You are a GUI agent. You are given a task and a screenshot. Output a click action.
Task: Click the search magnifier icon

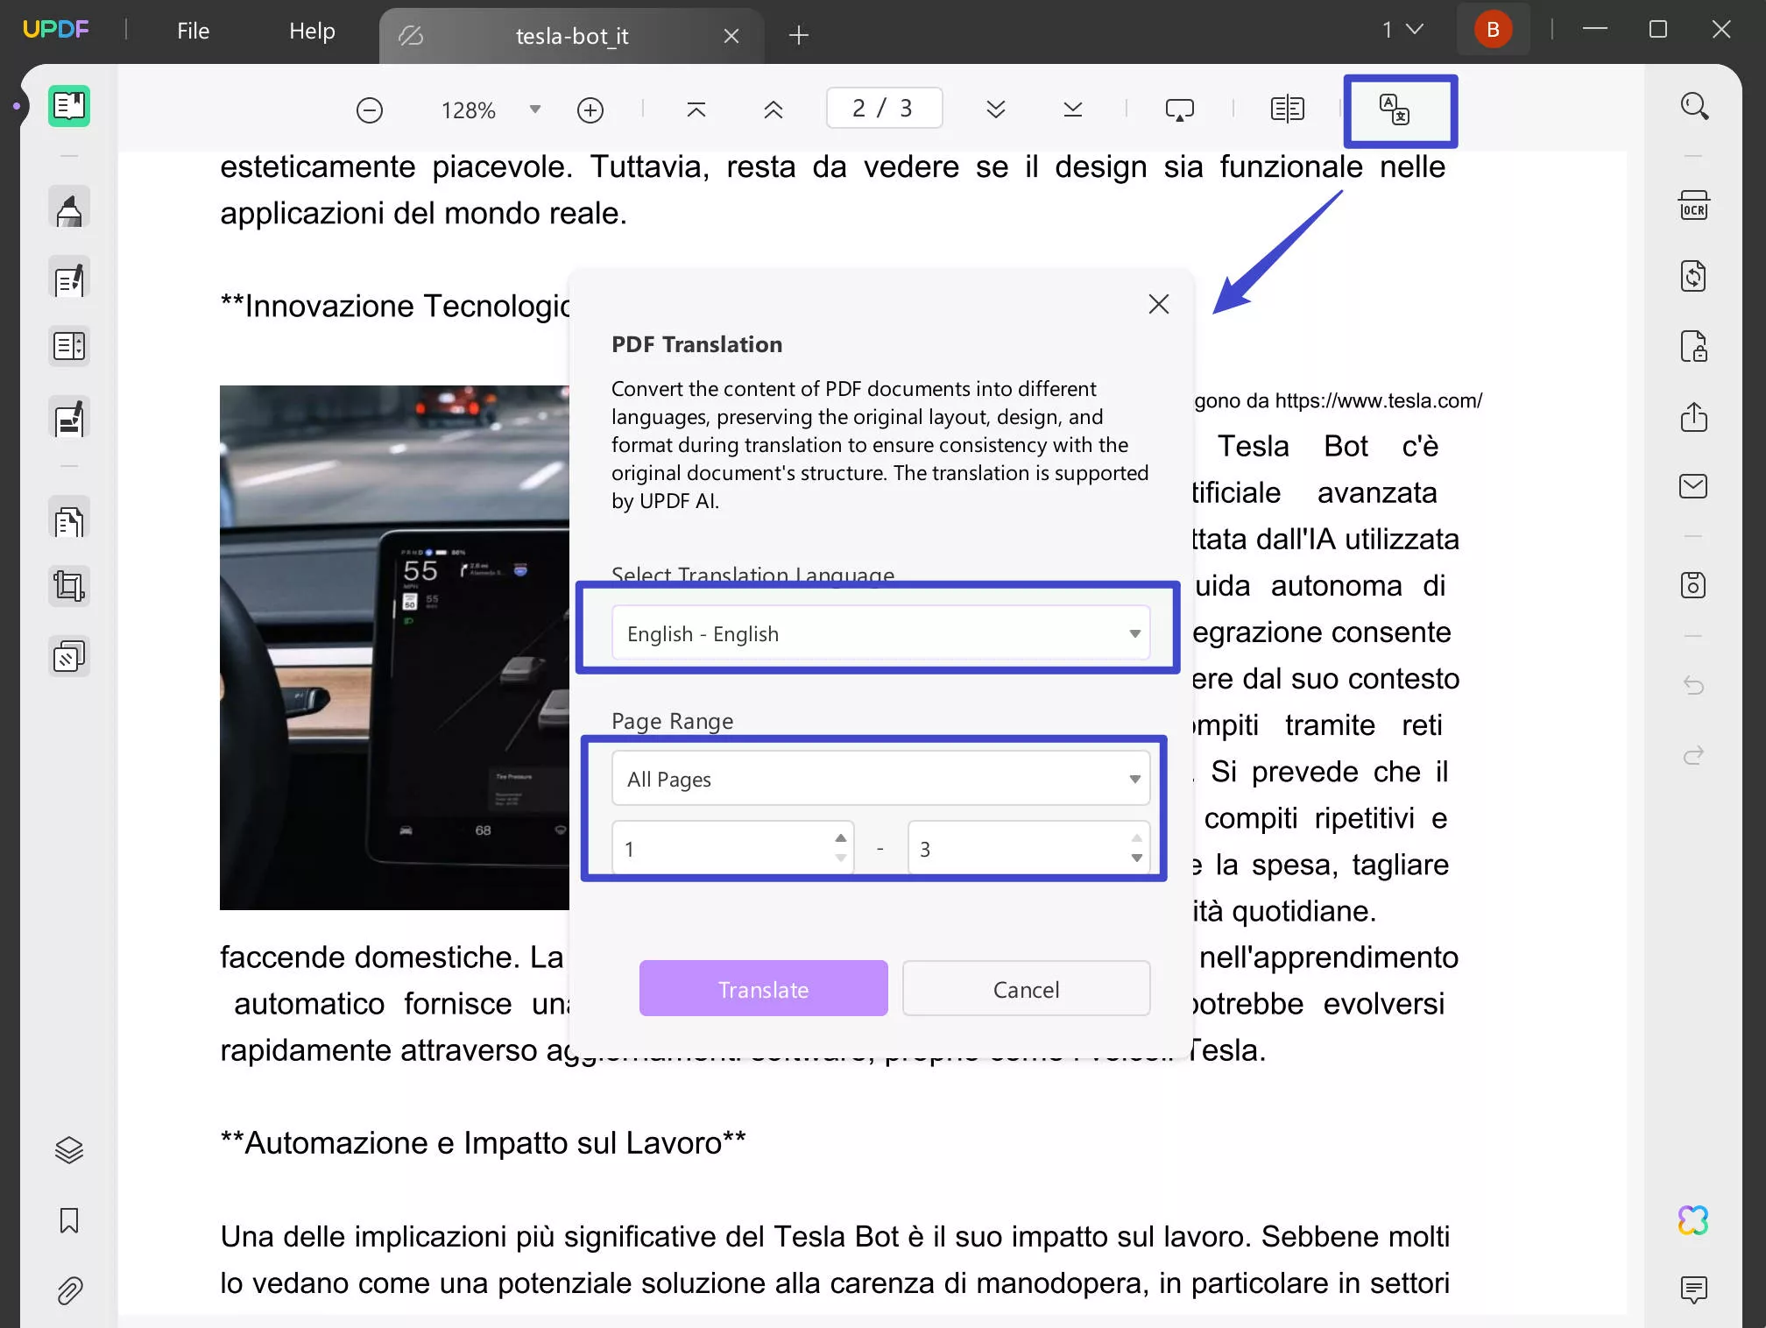1695,105
